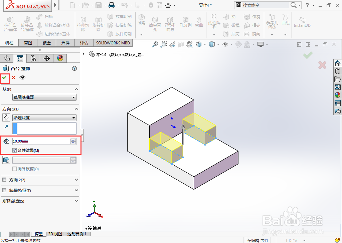
Task: Confirm the extrude with the green checkmark
Action: (4, 77)
